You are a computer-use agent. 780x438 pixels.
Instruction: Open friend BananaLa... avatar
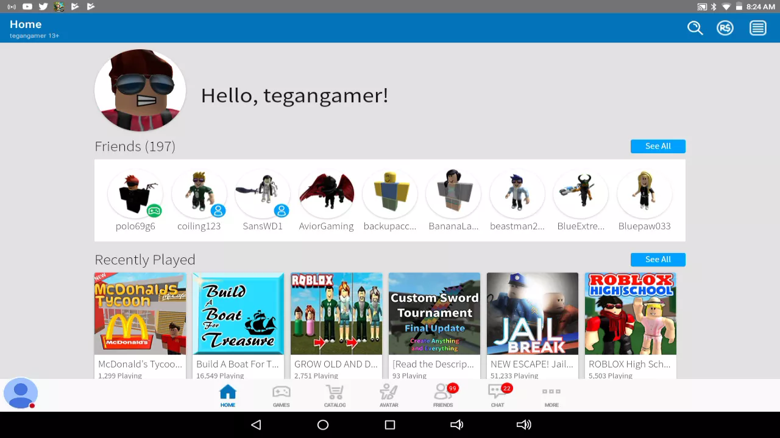click(453, 193)
